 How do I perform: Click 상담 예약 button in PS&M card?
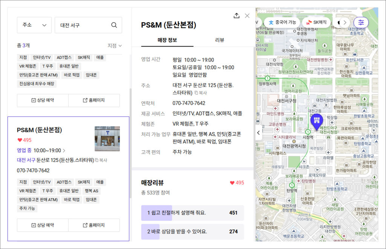tap(43, 225)
